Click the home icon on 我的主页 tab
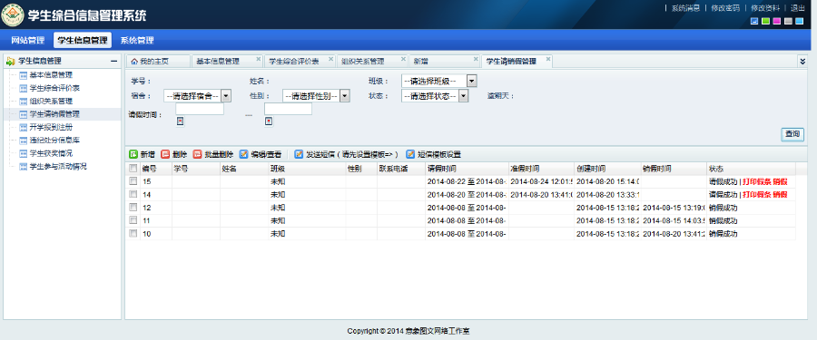 pos(134,62)
